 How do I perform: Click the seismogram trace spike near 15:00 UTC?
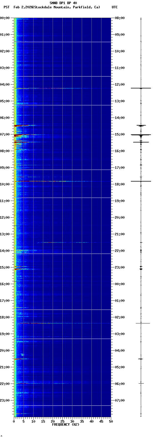click(141, 135)
